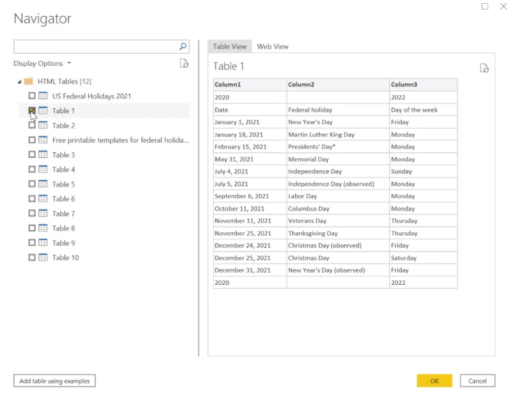Click the 'November 25, 2021' cell

(x=250, y=233)
